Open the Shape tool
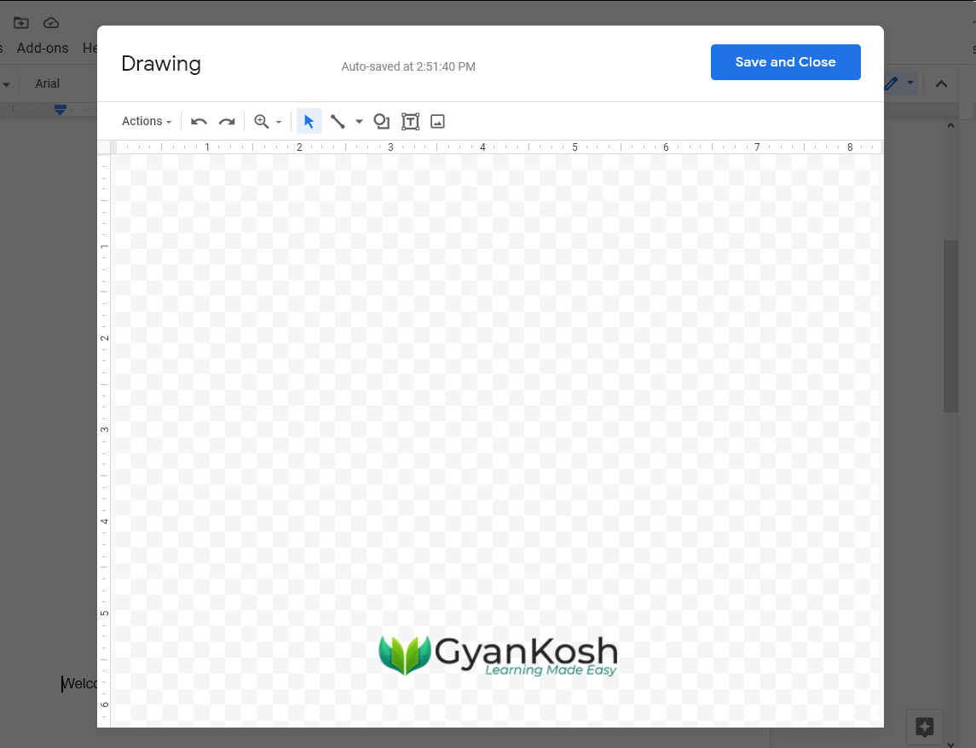Image resolution: width=976 pixels, height=748 pixels. pos(382,121)
